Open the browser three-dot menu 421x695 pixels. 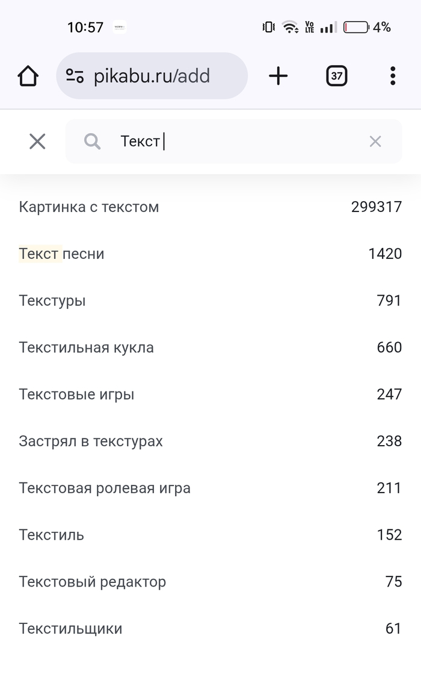click(392, 76)
